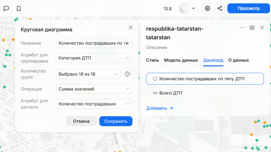
Task: Switch to the Модель данных tab
Action: tap(181, 60)
